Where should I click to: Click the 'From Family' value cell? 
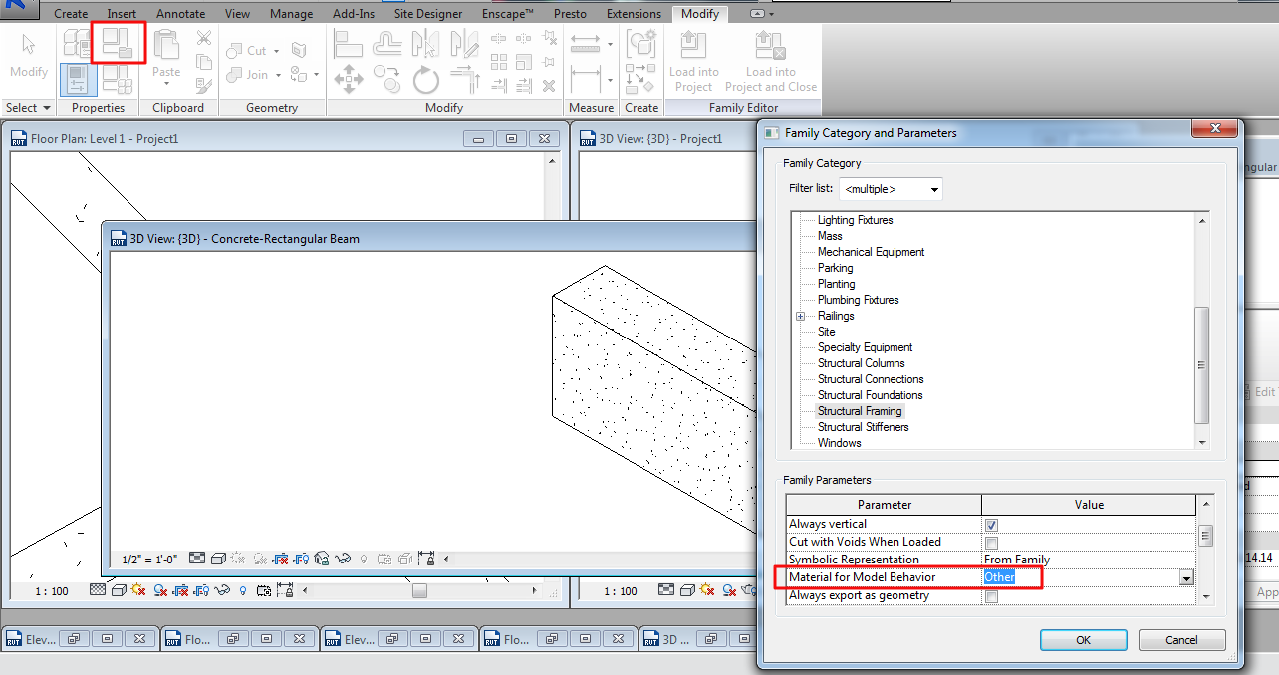(1089, 560)
